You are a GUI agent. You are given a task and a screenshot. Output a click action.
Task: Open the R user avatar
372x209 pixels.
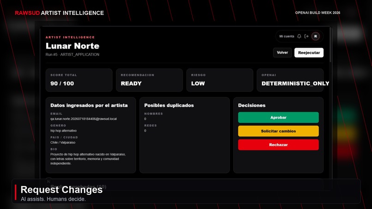pyautogui.click(x=316, y=36)
